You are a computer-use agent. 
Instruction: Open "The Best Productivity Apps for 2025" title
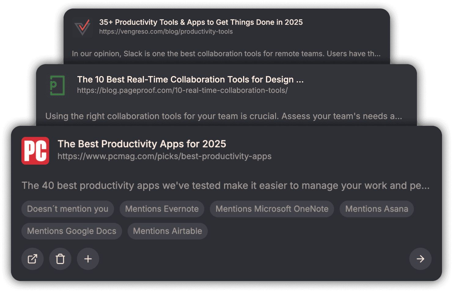(142, 144)
